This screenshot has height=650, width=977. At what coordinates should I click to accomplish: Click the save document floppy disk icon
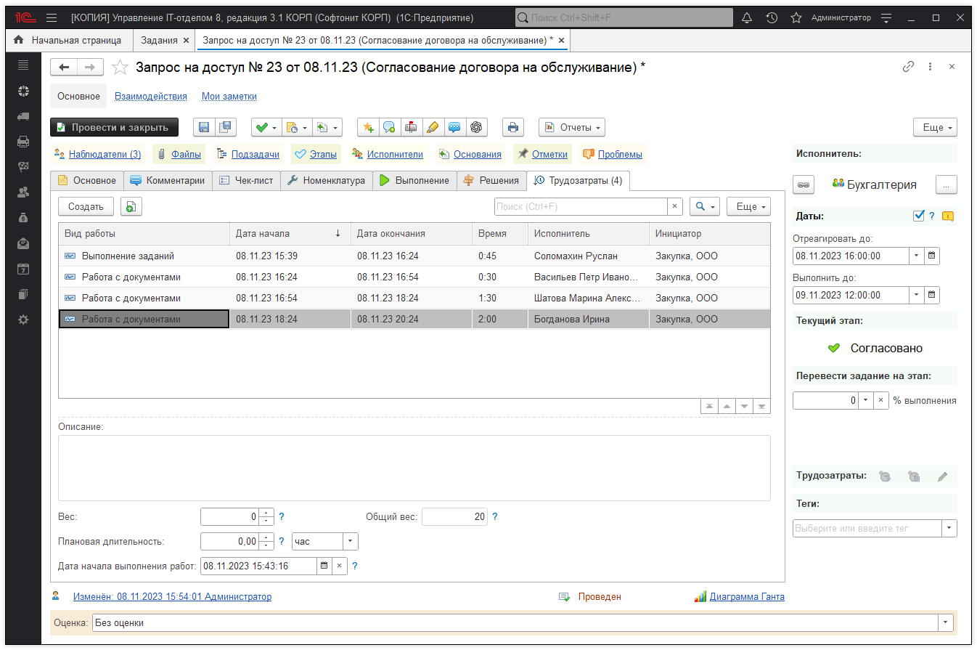[204, 127]
